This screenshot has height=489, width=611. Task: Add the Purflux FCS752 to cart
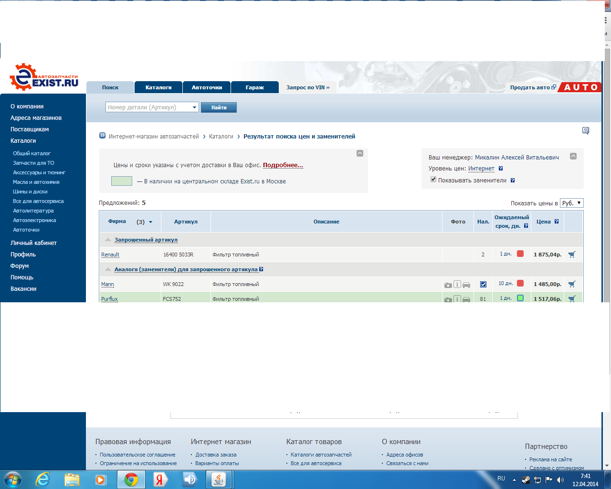coord(572,298)
